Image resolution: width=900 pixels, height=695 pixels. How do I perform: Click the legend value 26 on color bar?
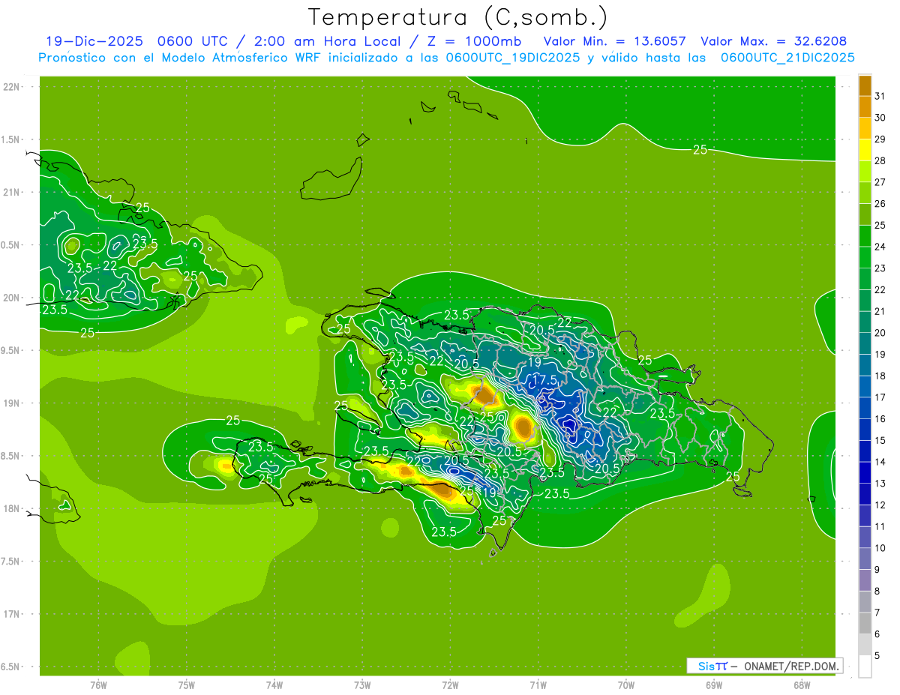point(880,203)
